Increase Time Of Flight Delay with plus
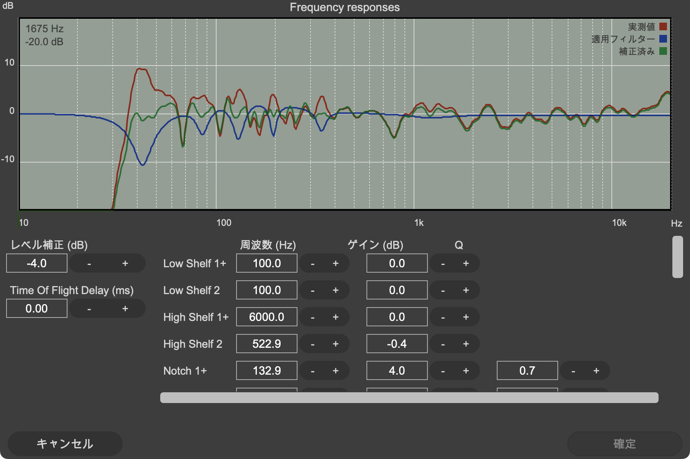Screen dimensions: 690x459 click(125, 309)
